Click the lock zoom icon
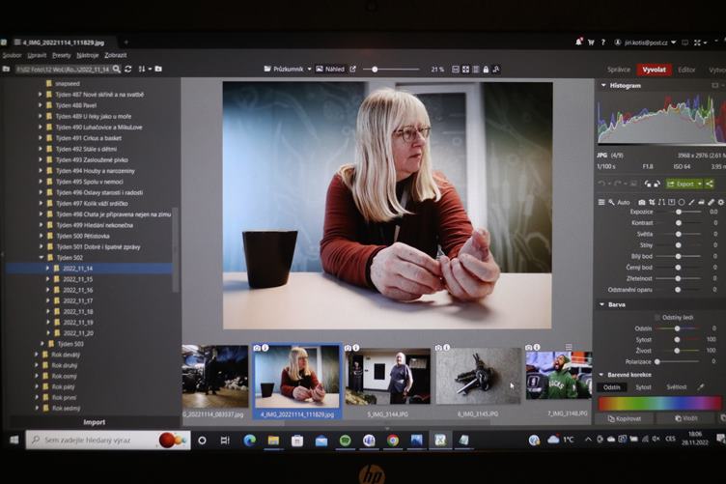Screen dimensions: 726x484 pyautogui.click(x=486, y=70)
